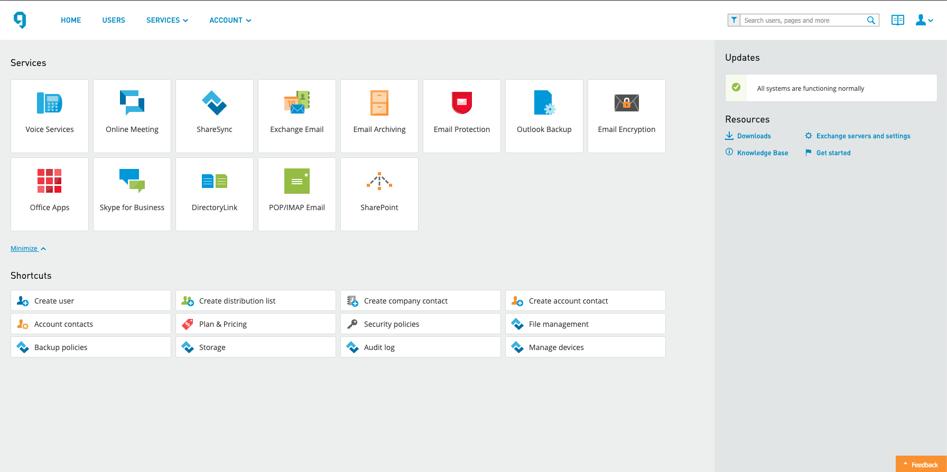
Task: Open Email Encryption service
Action: click(x=627, y=116)
